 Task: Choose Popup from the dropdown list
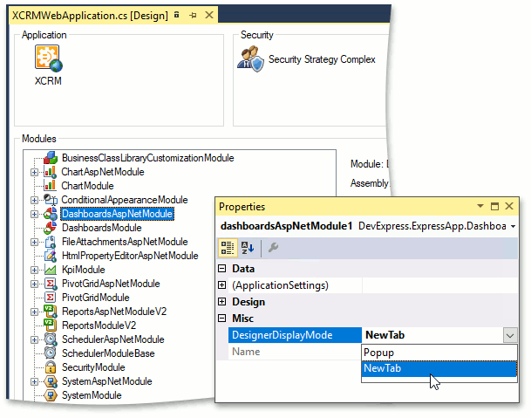(x=439, y=353)
